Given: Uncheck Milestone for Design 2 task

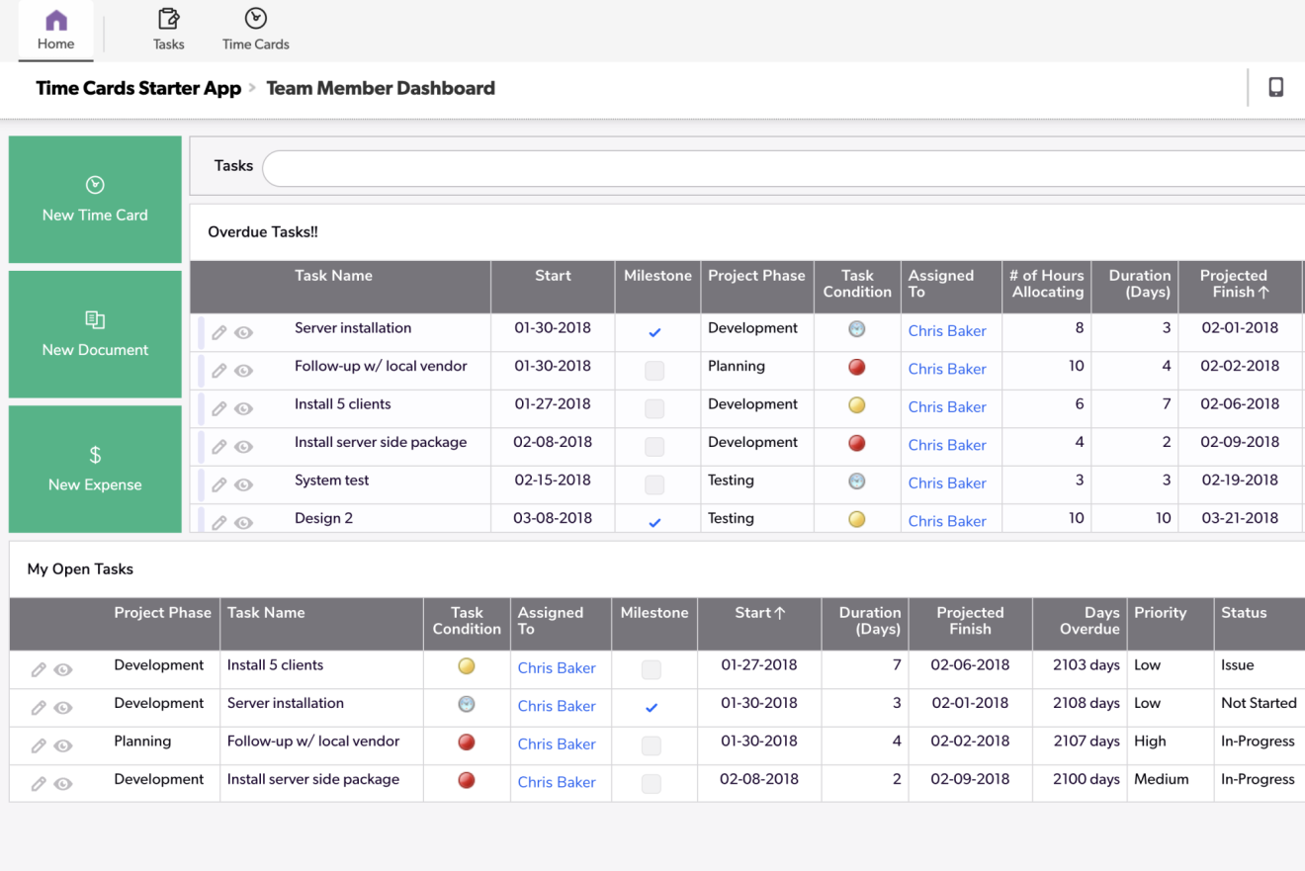Looking at the screenshot, I should click(654, 522).
